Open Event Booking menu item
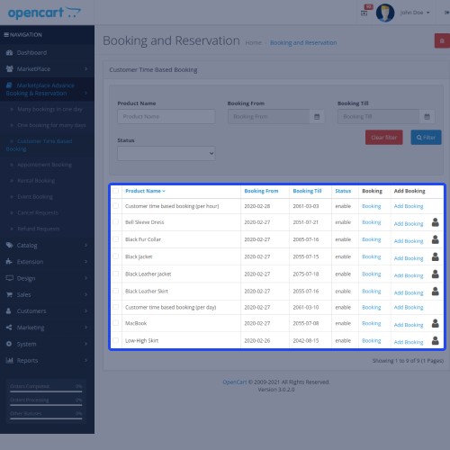450x450 pixels. click(35, 197)
